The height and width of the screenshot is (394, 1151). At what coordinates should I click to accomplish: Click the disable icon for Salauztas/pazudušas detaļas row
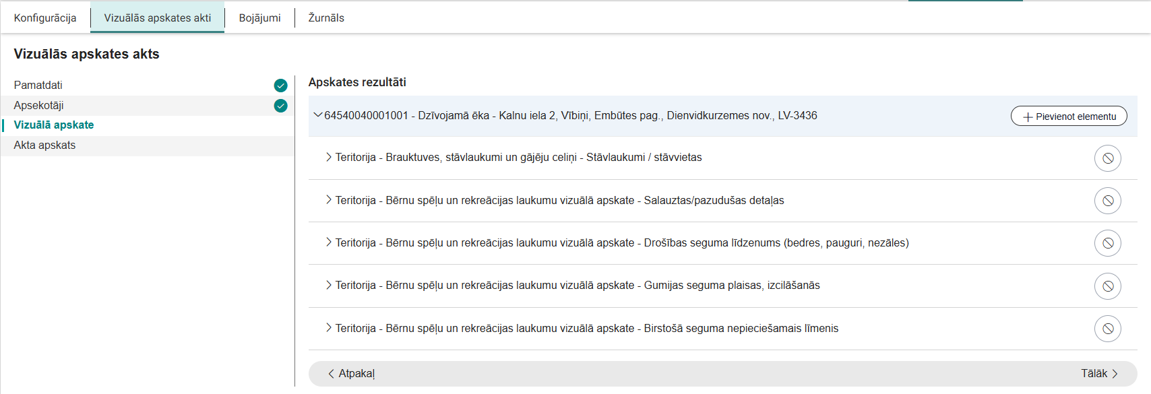[x=1107, y=201]
